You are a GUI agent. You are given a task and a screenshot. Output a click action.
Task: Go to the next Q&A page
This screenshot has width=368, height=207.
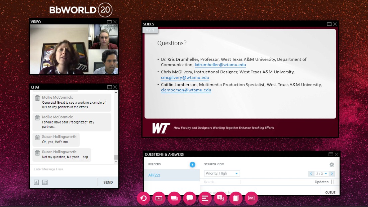tap(332, 174)
